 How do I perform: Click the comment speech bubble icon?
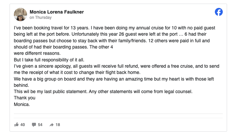coord(34,125)
